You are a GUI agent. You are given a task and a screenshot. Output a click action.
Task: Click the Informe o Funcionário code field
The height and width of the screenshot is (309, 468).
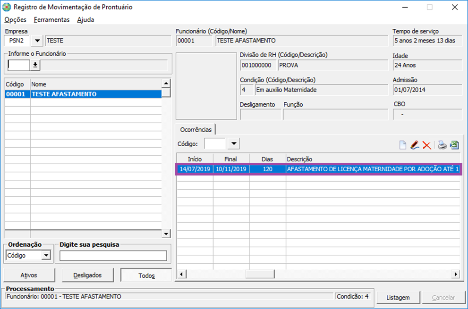(x=19, y=65)
